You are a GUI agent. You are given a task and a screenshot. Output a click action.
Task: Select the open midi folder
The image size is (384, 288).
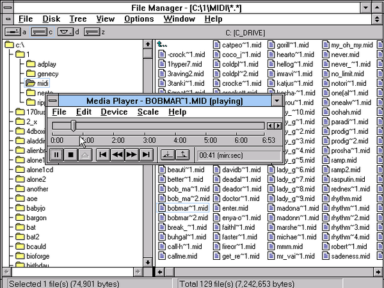[x=37, y=83]
